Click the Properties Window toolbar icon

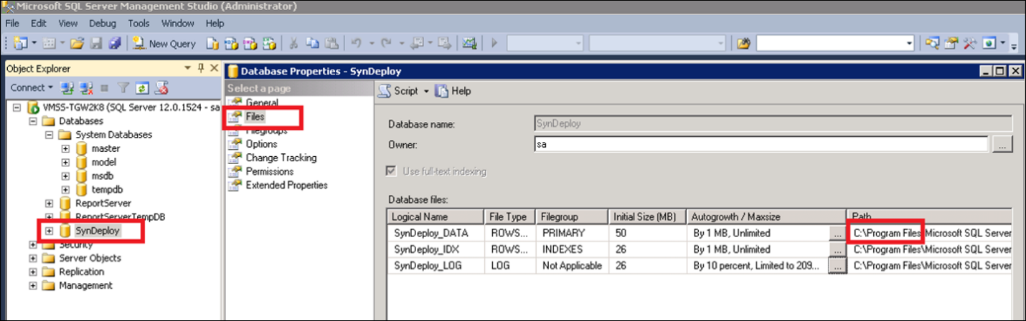click(x=951, y=43)
